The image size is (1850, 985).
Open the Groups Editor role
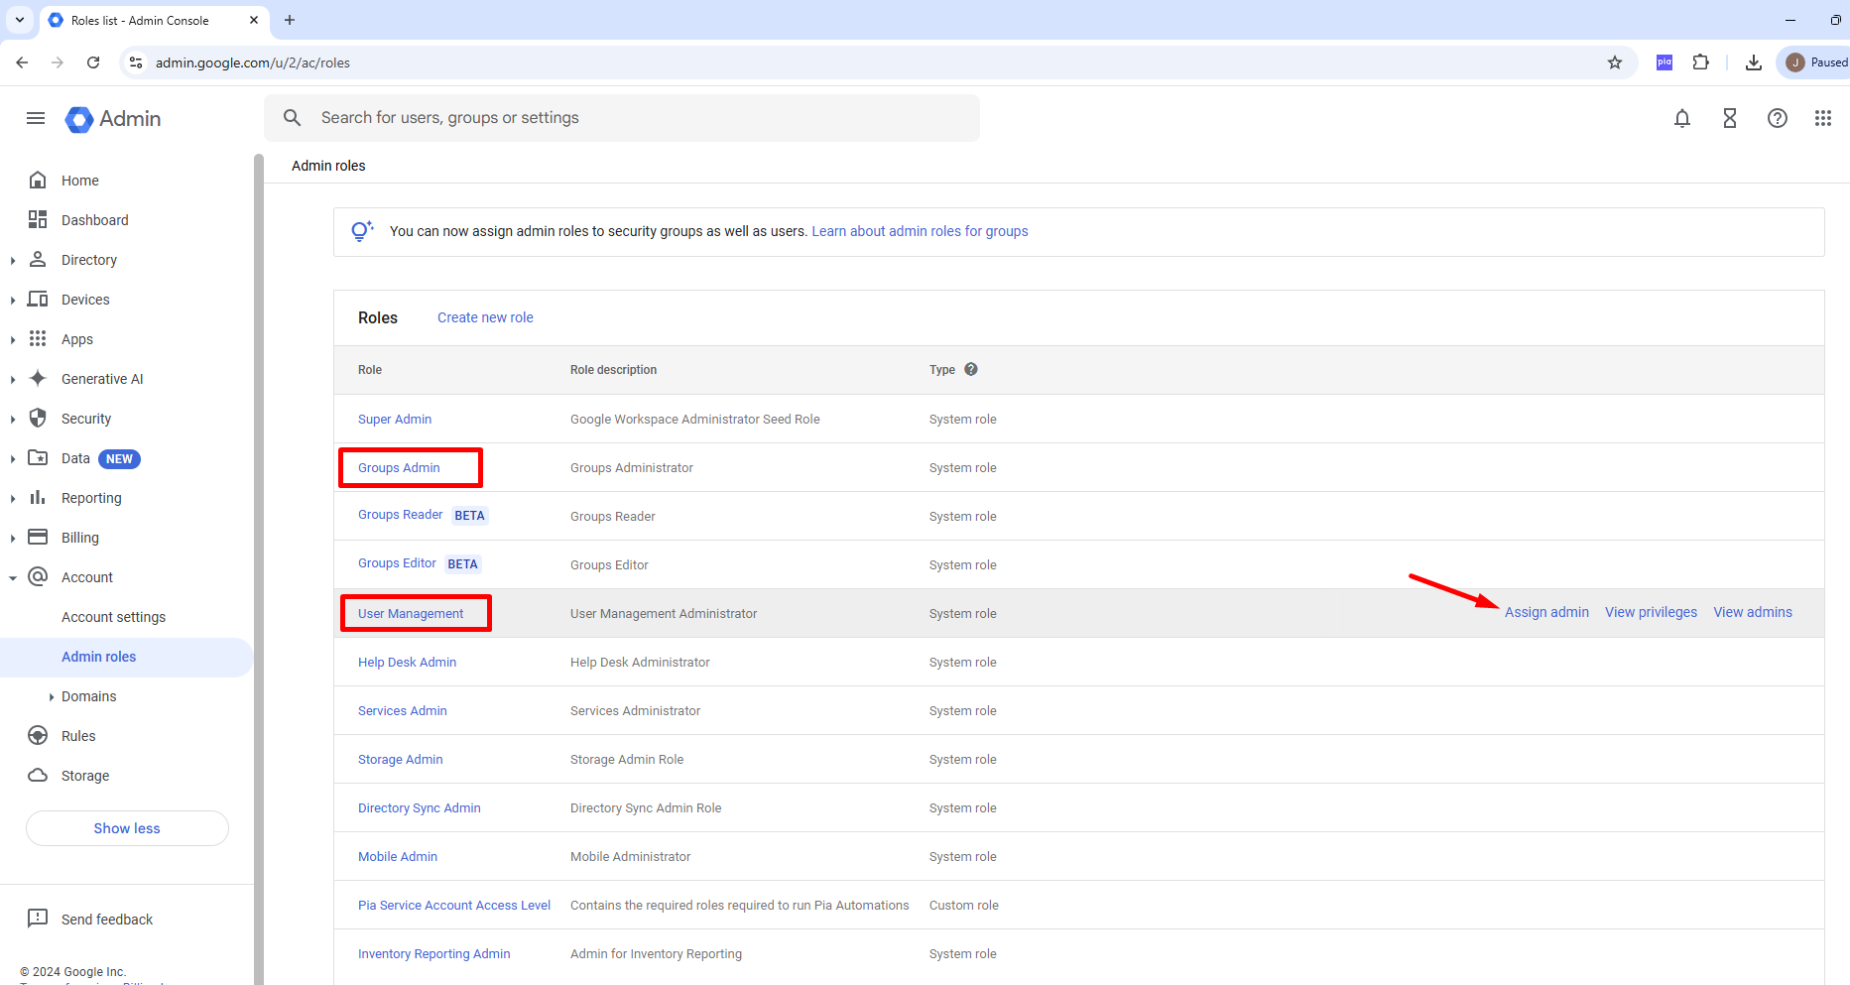397,563
